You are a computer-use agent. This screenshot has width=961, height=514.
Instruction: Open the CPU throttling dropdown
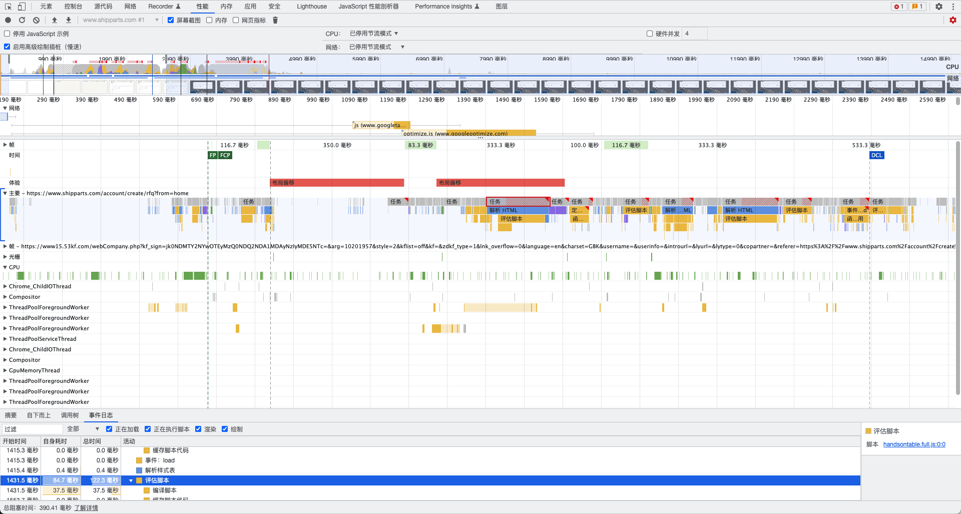click(x=373, y=34)
